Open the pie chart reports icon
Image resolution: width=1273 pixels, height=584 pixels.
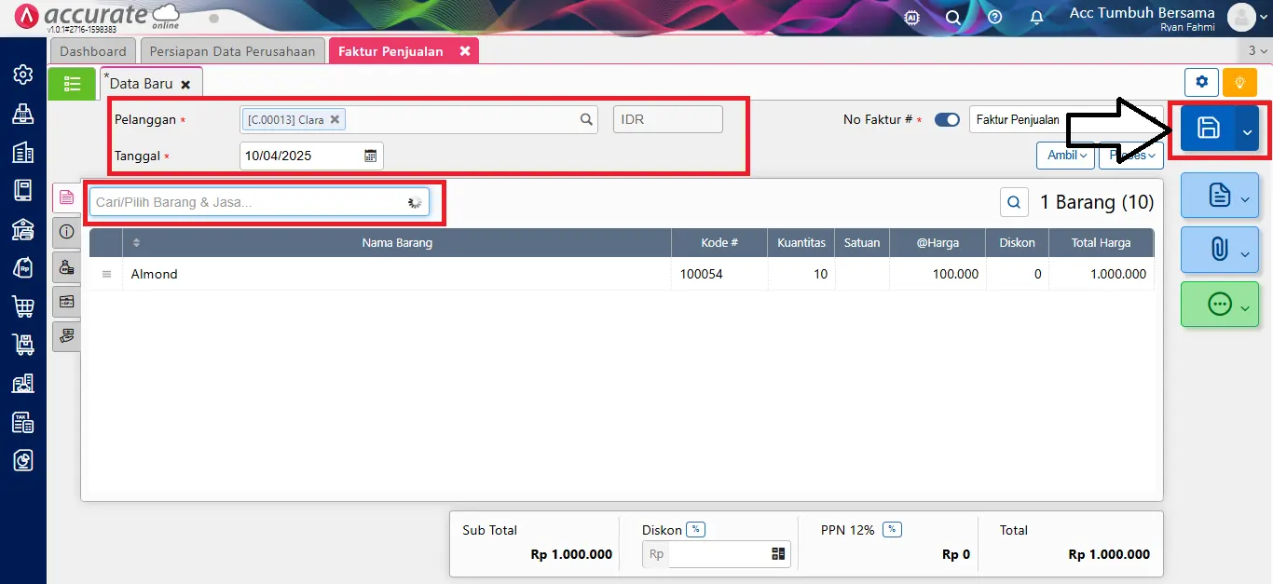pyautogui.click(x=22, y=460)
